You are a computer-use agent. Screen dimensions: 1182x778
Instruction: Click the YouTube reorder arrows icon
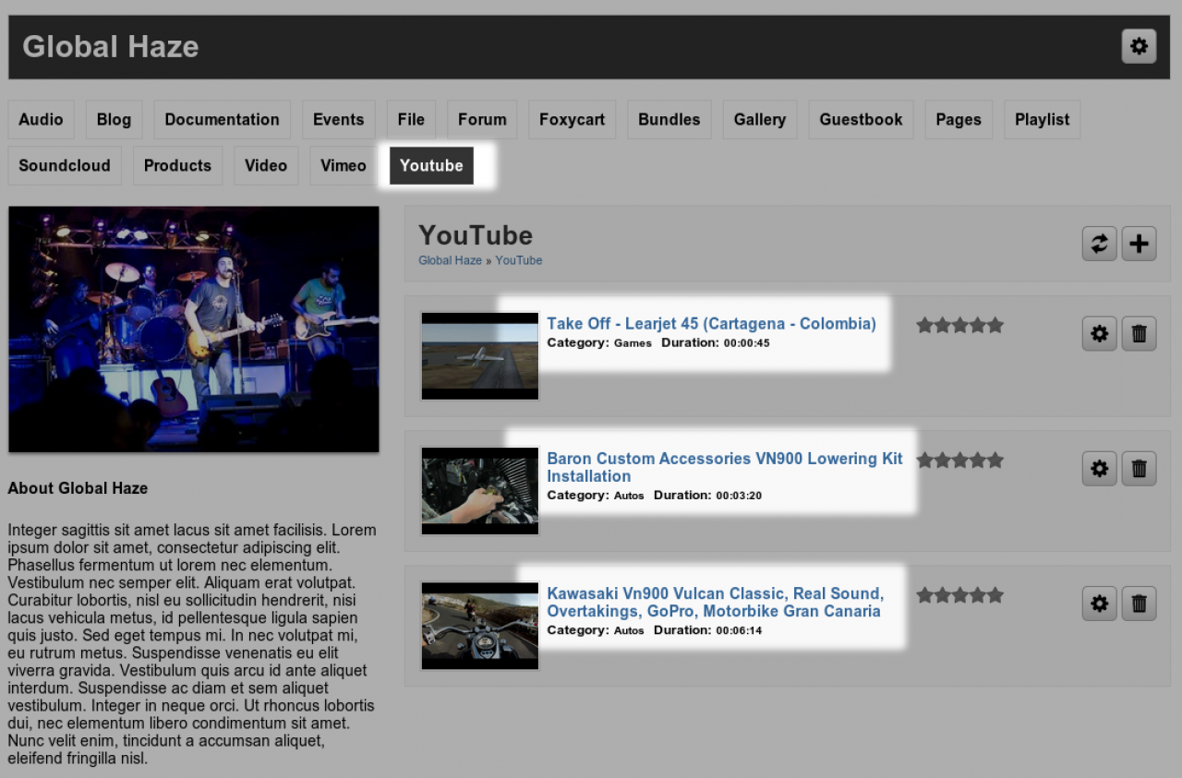coord(1099,244)
